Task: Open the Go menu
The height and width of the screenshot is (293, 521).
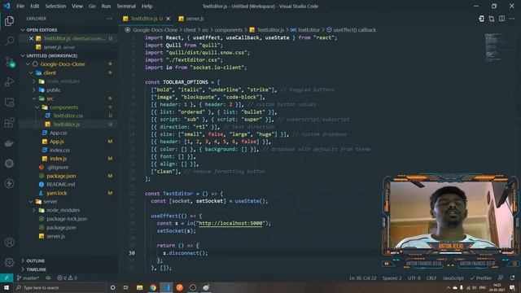Action: point(92,6)
